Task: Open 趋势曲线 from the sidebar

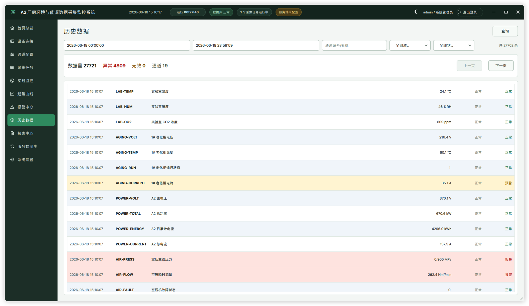Action: [x=31, y=94]
